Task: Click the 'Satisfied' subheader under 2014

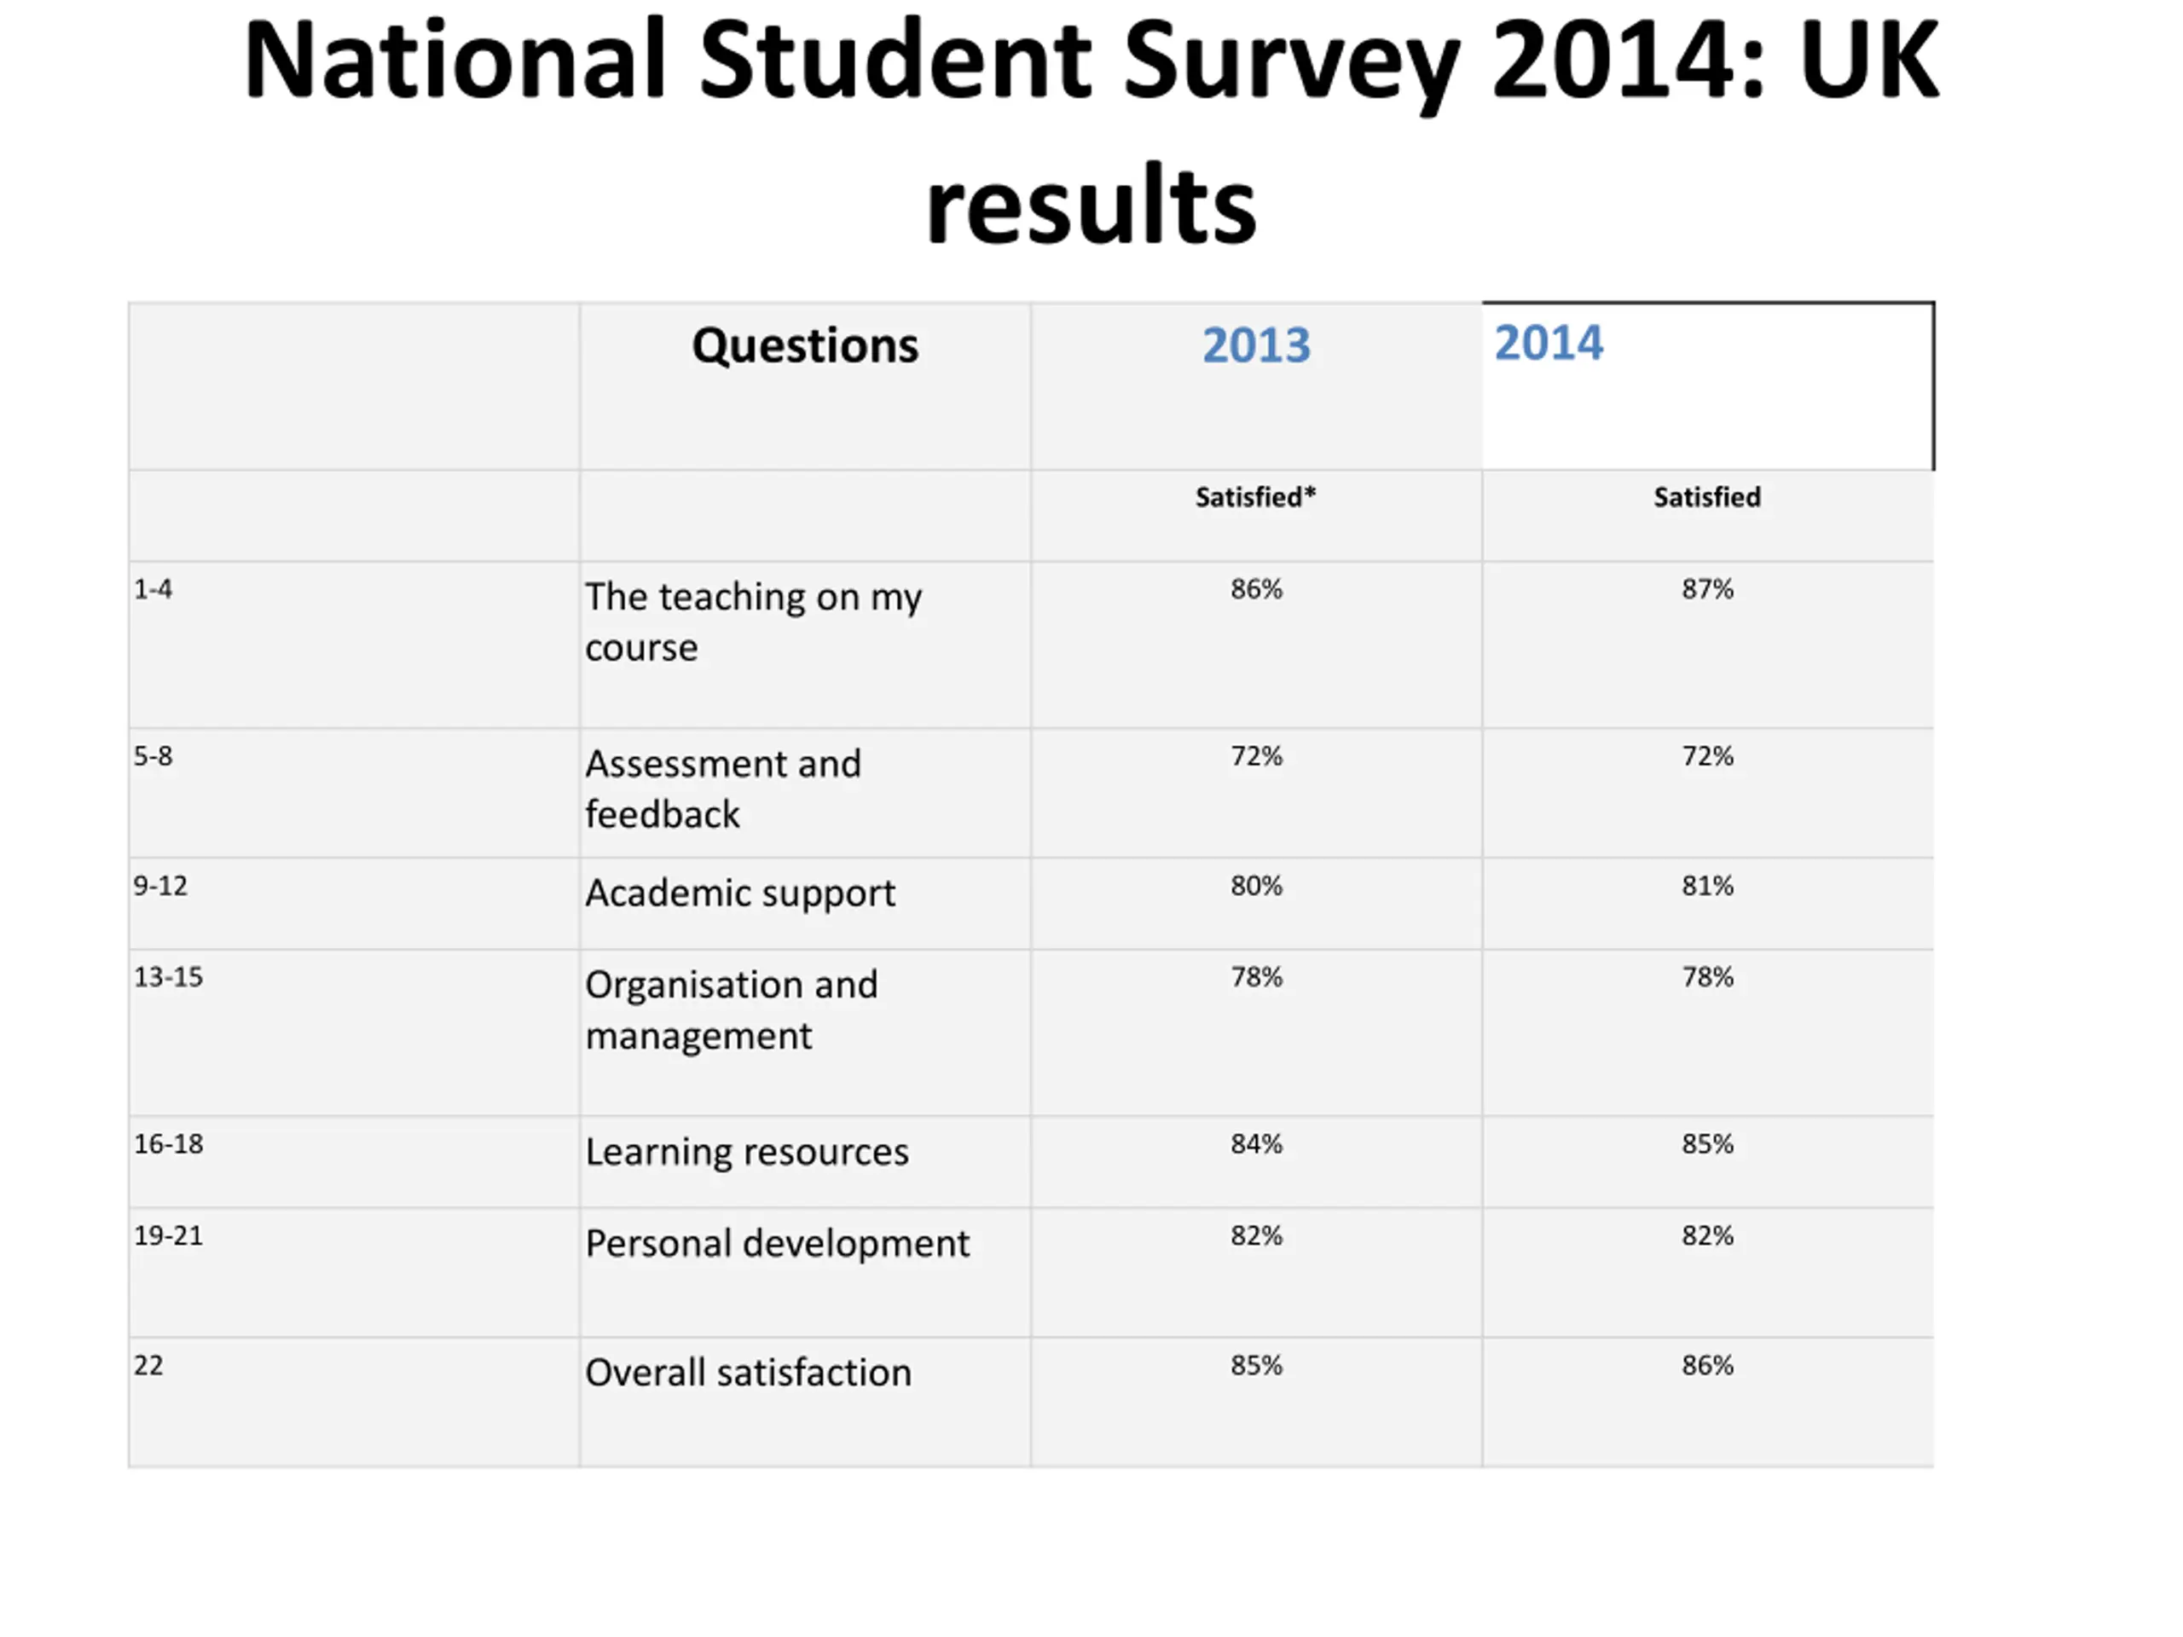Action: pyautogui.click(x=1707, y=496)
